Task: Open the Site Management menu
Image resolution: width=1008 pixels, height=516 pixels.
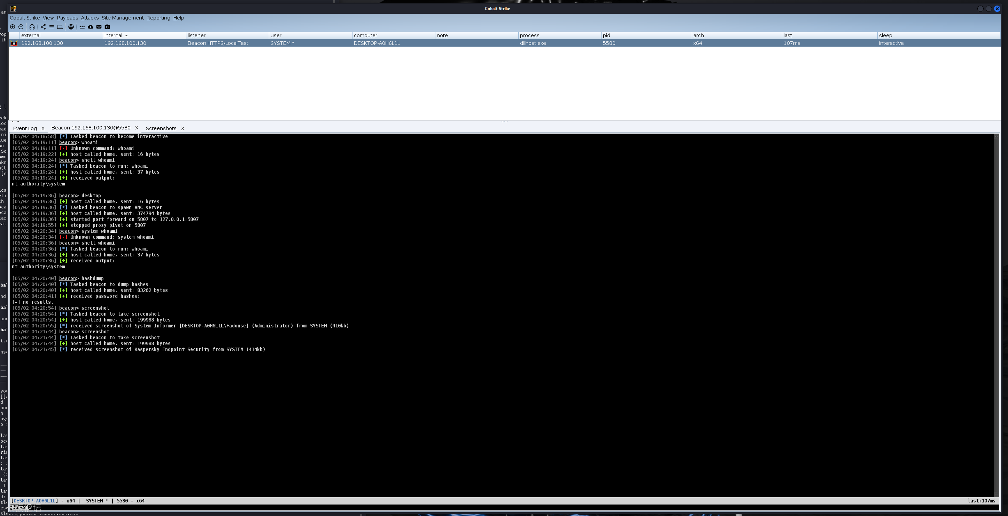Action: click(x=123, y=18)
